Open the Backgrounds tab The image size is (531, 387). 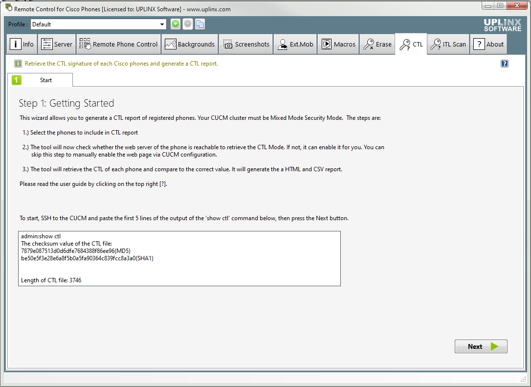[x=190, y=44]
